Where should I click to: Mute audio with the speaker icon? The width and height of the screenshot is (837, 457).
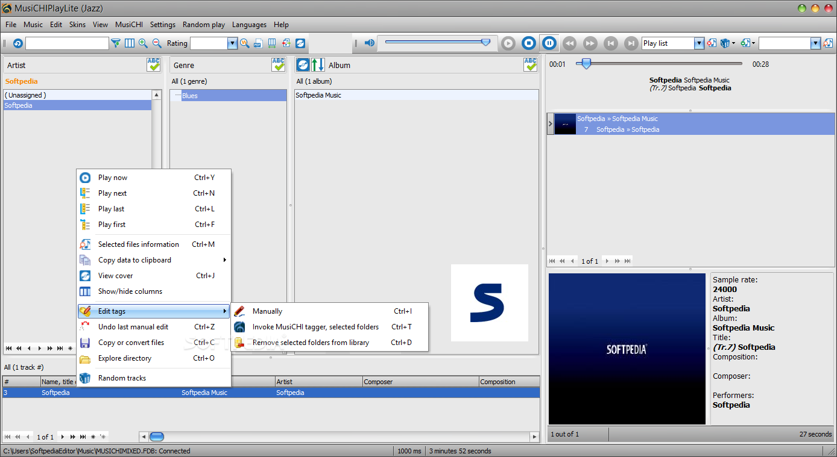(370, 43)
